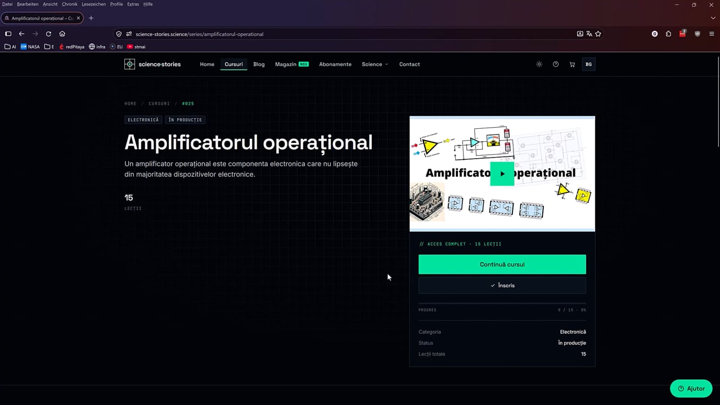Click the CURSURI breadcrumb link
This screenshot has width=720, height=405.
(x=159, y=103)
